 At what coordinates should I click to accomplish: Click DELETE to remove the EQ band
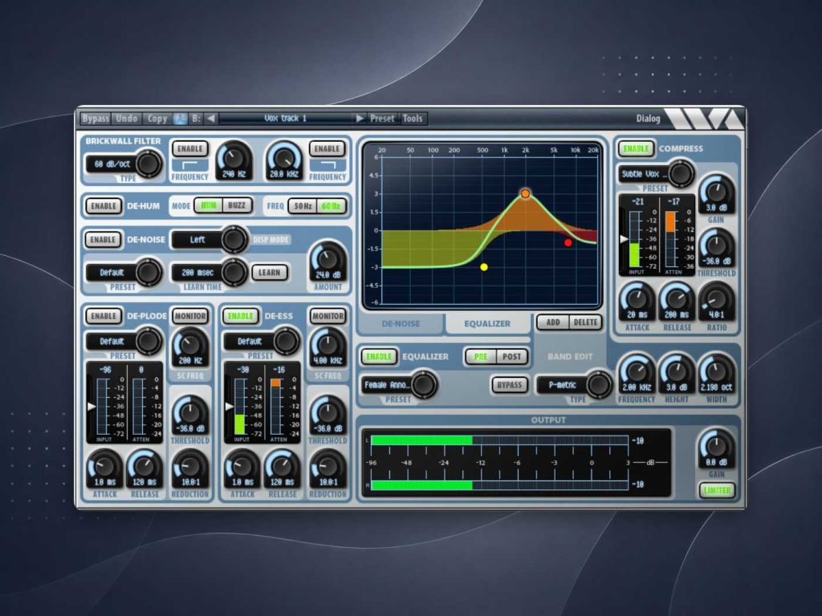(x=585, y=322)
